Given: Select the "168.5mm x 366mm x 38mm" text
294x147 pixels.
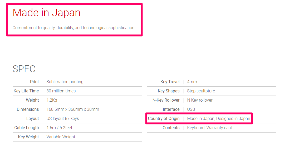Looking at the screenshot, I should 73,109.
